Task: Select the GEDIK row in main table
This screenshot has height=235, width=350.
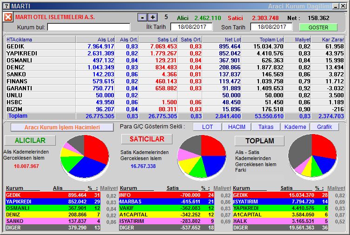Action: [x=175, y=47]
